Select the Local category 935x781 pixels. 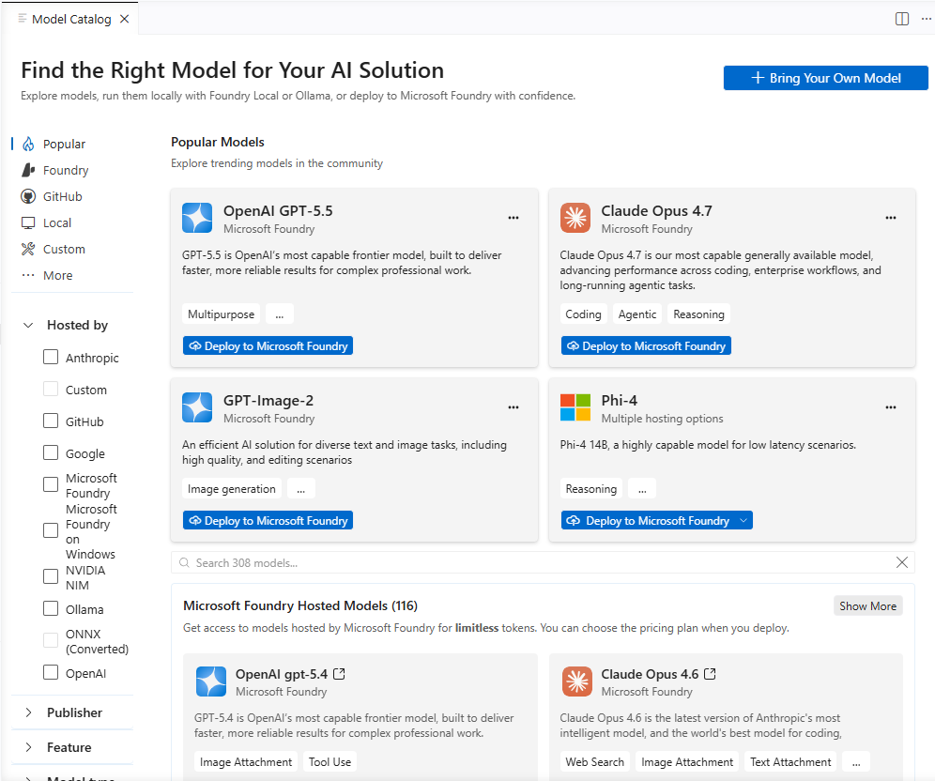tap(57, 222)
